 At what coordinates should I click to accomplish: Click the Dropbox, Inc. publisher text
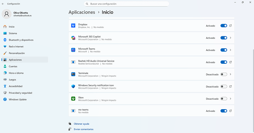[x=84, y=27]
